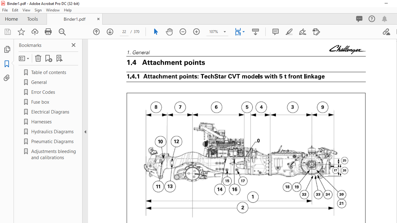This screenshot has width=397, height=223.
Task: Zoom in with plus icon
Action: click(196, 32)
